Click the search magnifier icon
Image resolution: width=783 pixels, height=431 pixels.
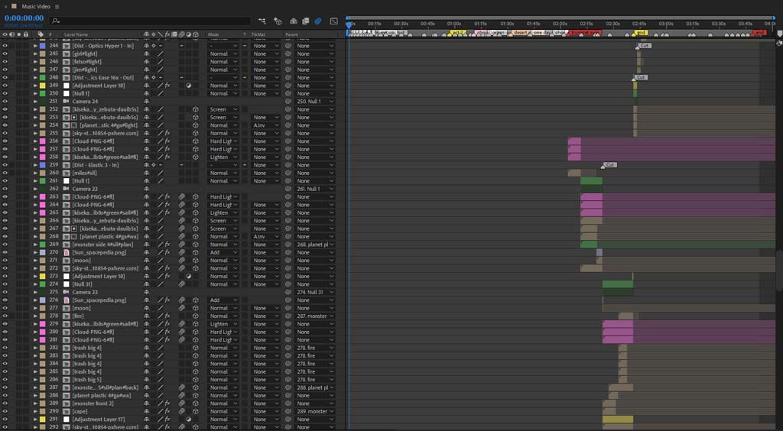click(56, 21)
